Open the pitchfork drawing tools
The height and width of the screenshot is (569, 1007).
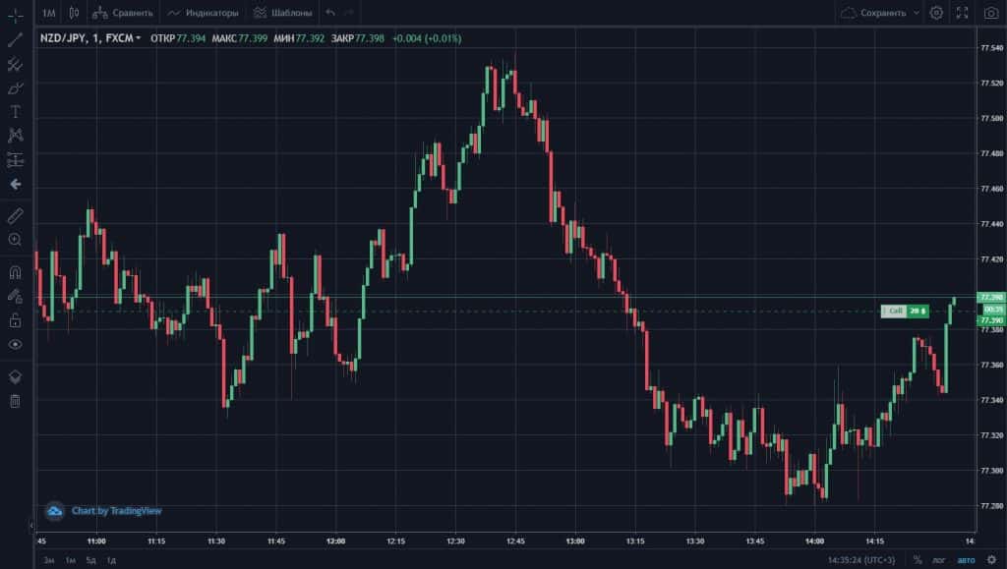click(x=15, y=64)
